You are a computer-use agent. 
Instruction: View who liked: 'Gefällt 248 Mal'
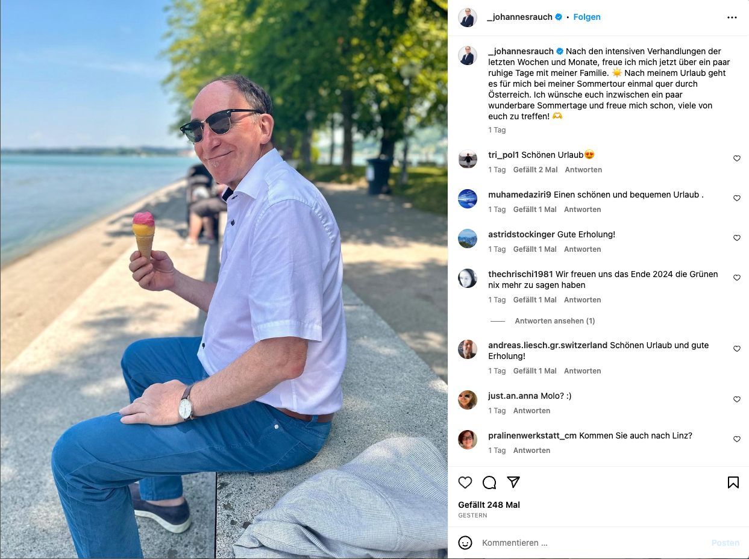tap(489, 505)
